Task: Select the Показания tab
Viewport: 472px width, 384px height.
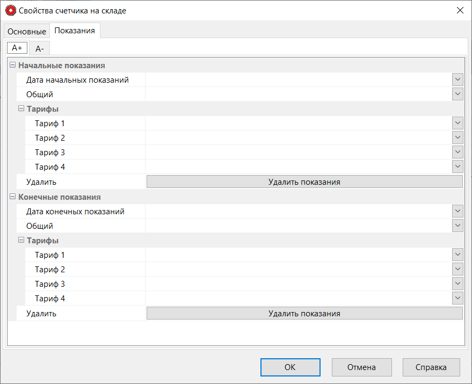Action: pyautogui.click(x=75, y=31)
